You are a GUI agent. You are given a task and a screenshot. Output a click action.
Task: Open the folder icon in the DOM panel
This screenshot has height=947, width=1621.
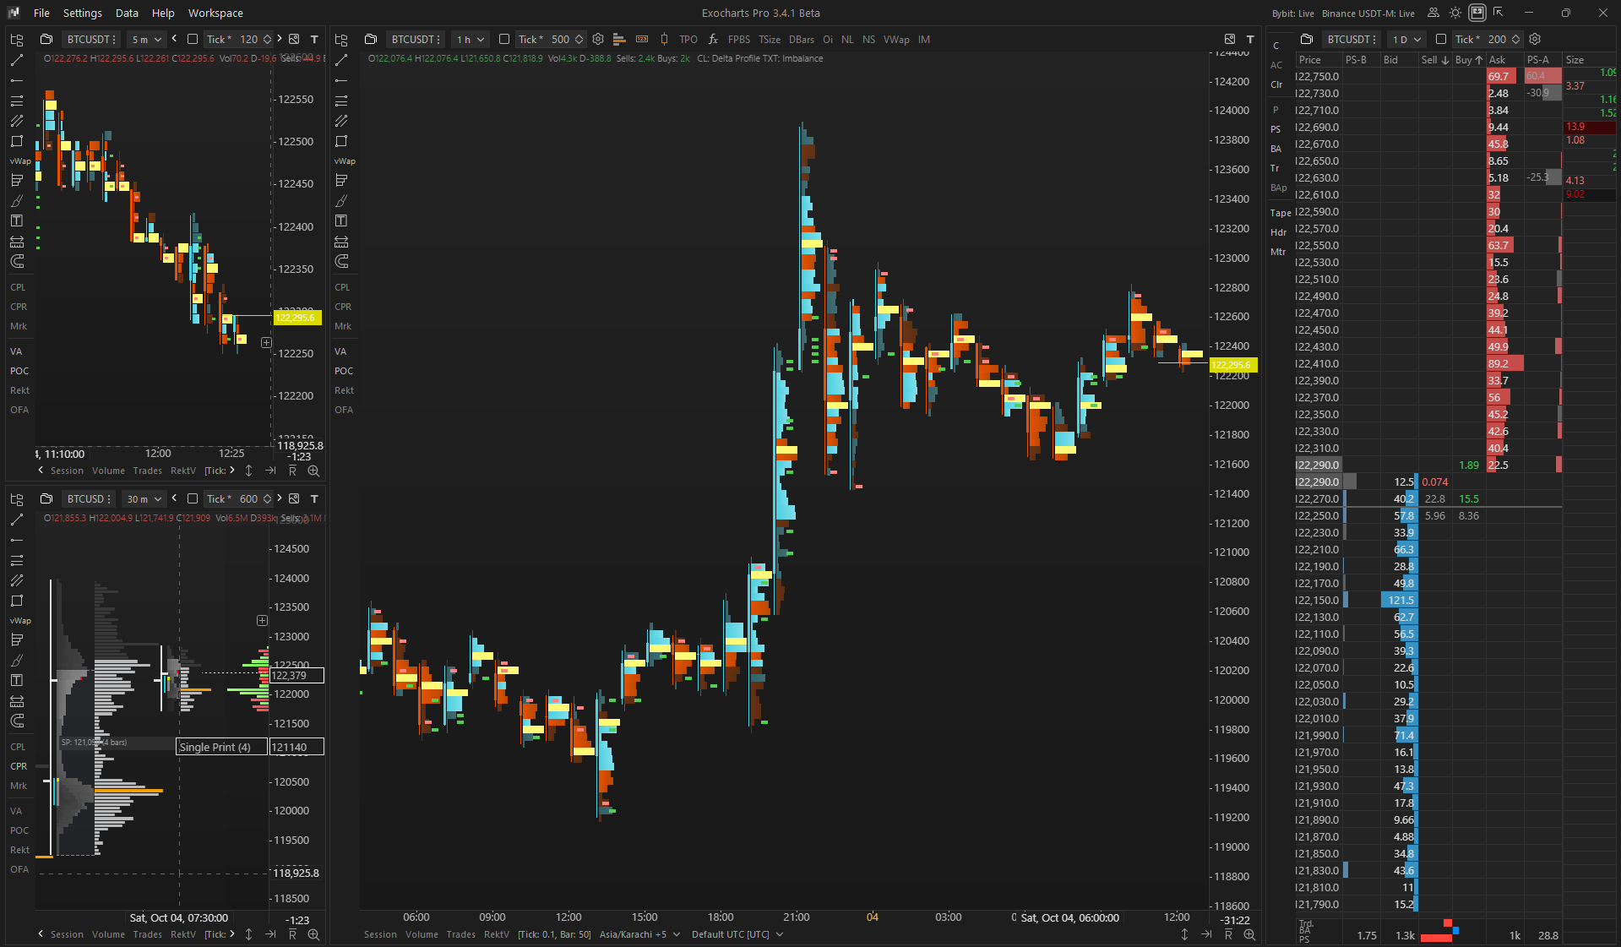(1307, 39)
